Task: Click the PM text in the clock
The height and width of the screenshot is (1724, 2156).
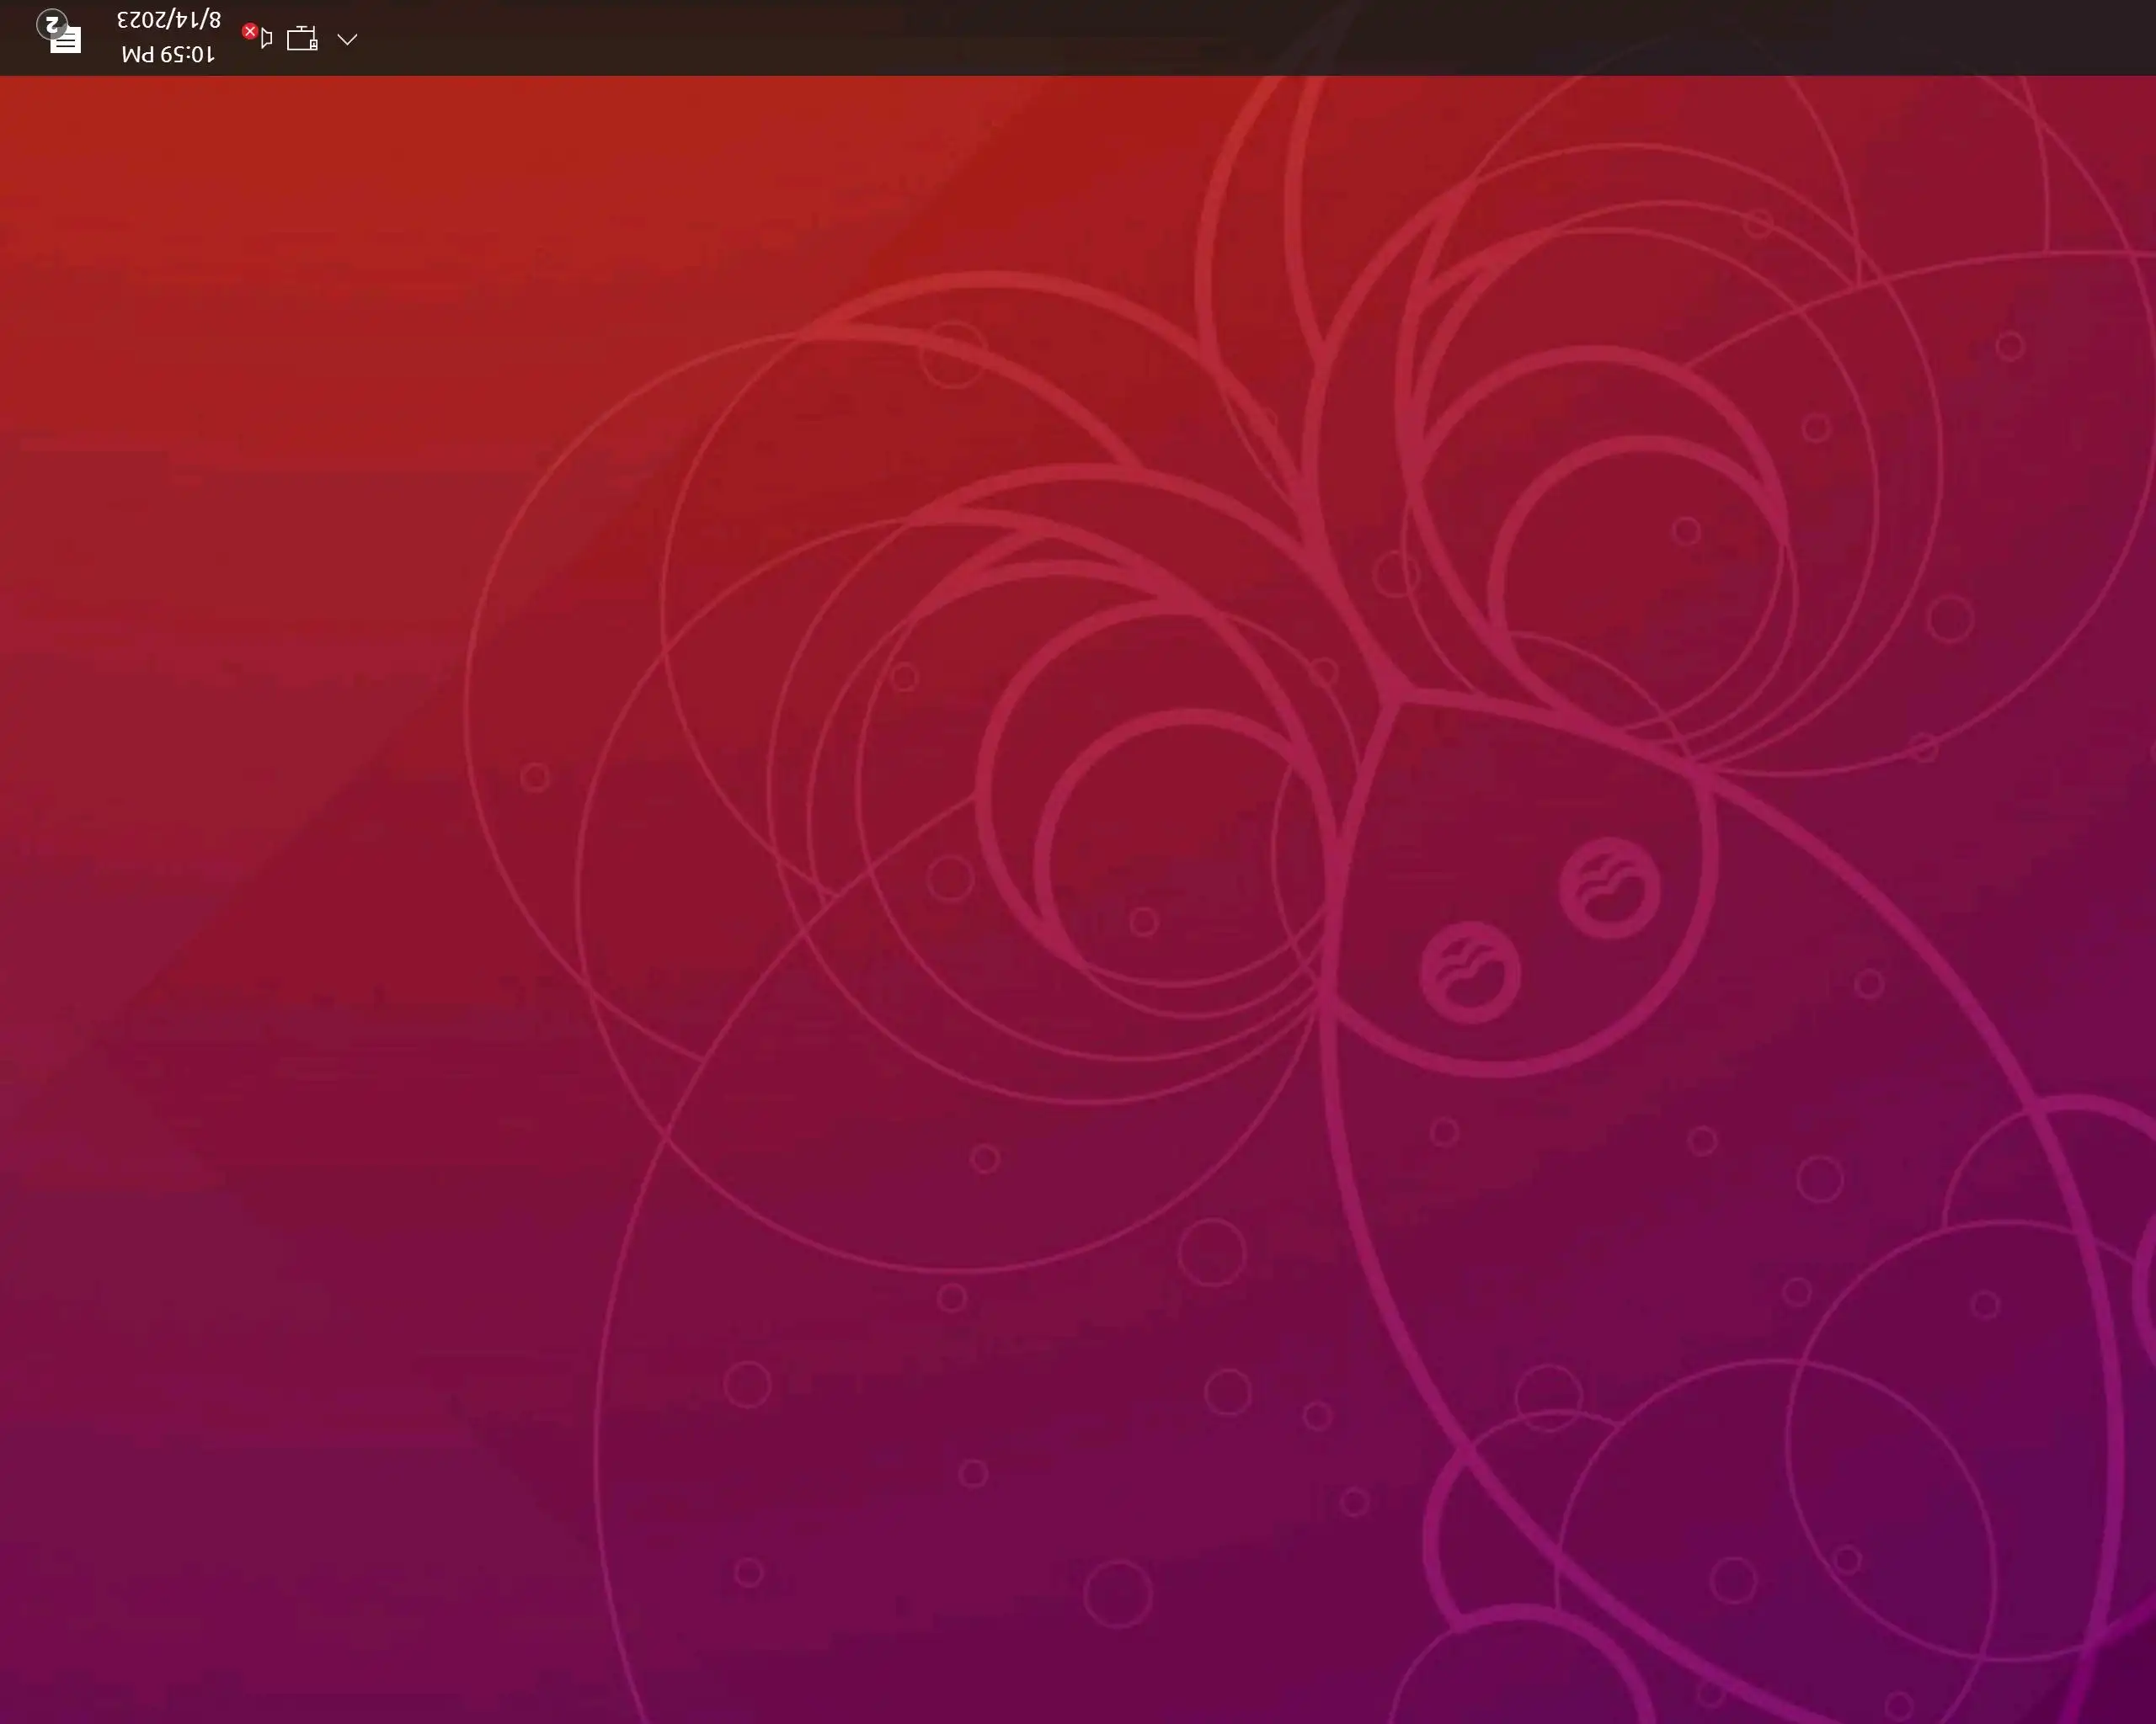Action: pos(139,54)
